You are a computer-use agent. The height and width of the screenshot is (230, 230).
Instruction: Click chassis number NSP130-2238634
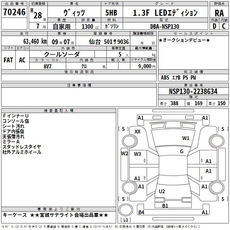193,91
